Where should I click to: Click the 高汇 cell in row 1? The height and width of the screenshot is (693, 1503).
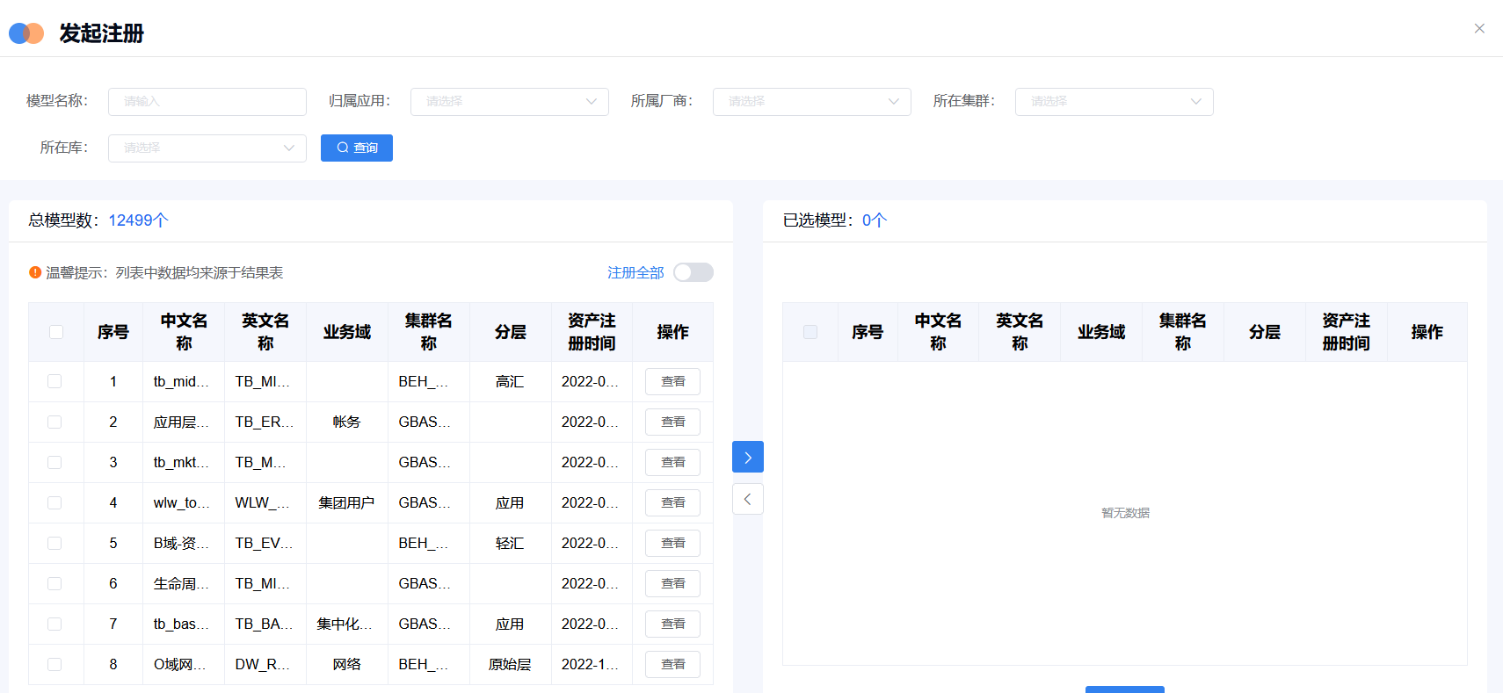click(x=510, y=381)
